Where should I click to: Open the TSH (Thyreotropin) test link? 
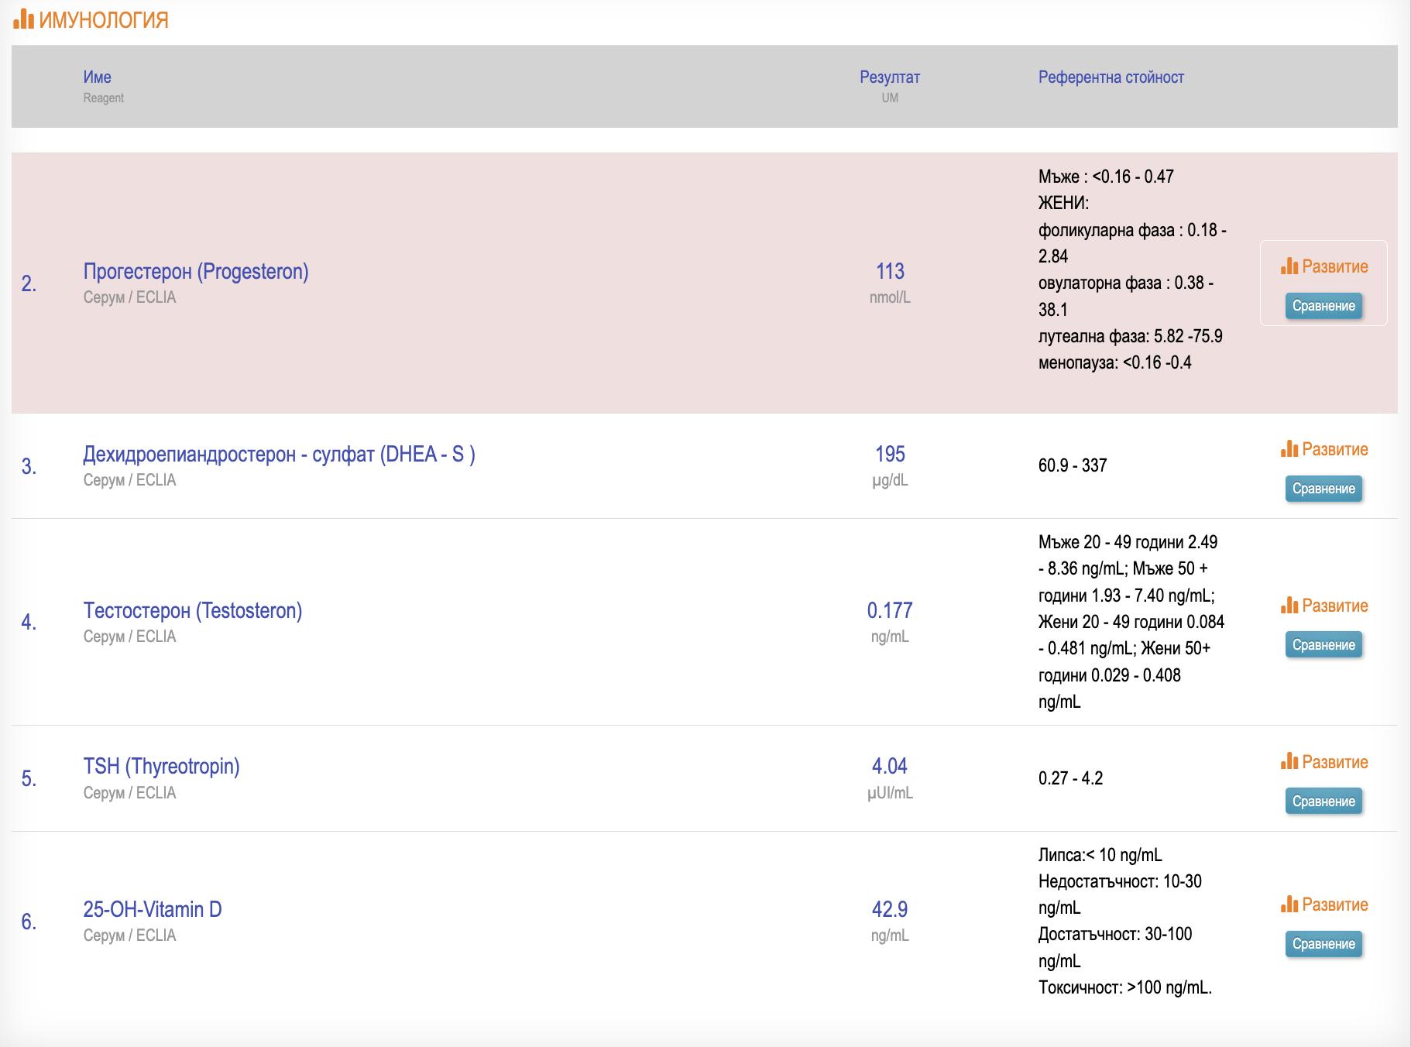(161, 767)
